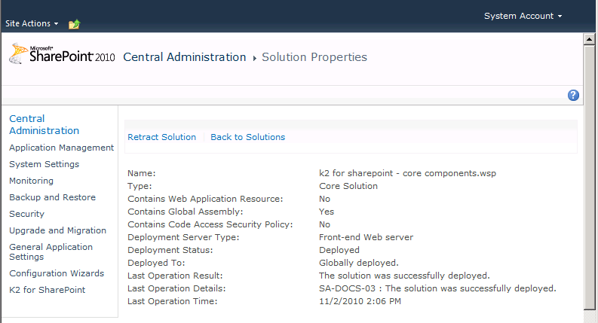
Task: Click the '11/2/2010 2:06 PM' timestamp
Action: pos(360,301)
